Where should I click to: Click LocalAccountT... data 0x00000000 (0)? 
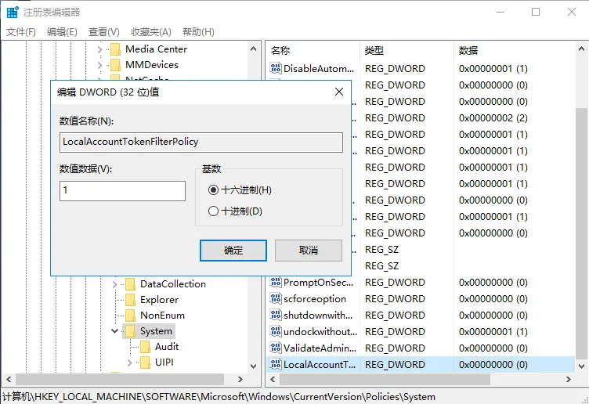[493, 365]
